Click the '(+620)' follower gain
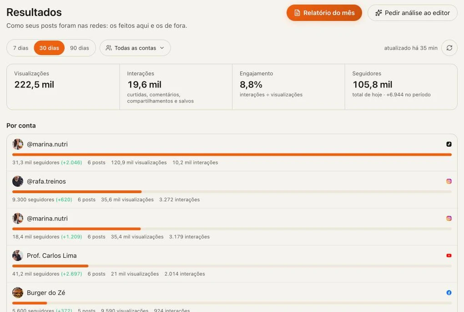464x312 pixels. [64, 199]
